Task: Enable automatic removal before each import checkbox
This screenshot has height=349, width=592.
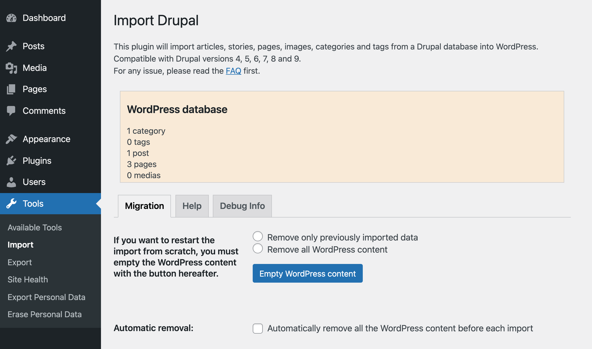Action: 258,329
